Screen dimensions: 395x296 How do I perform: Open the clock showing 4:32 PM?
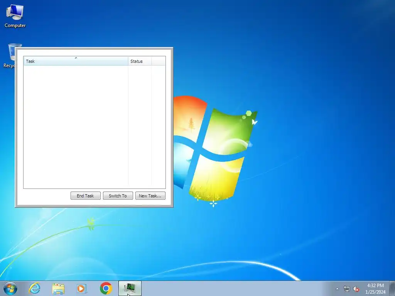coord(375,289)
